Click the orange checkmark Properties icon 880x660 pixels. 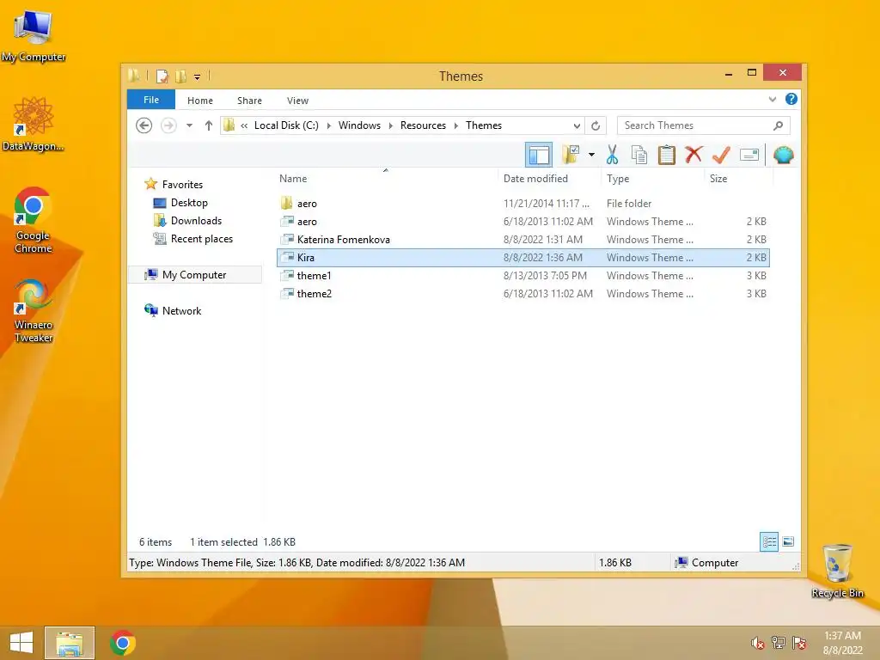(x=721, y=155)
